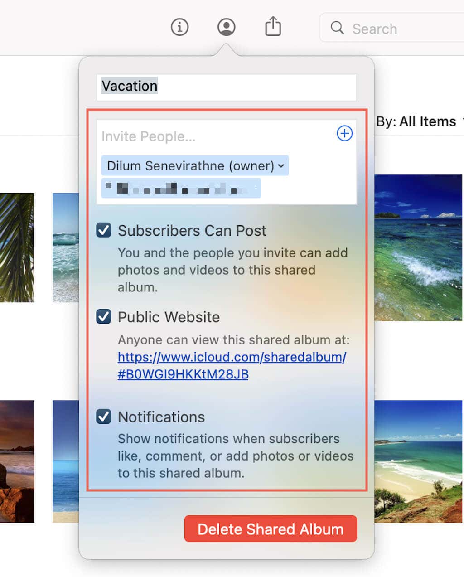This screenshot has height=577, width=464.
Task: Click the Vacation album name field
Action: click(227, 87)
